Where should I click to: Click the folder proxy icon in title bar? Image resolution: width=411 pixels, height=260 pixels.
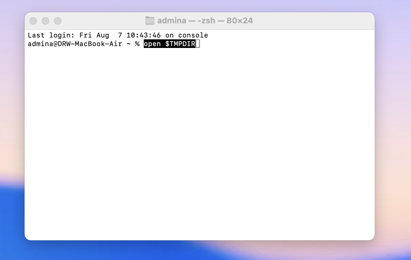150,21
